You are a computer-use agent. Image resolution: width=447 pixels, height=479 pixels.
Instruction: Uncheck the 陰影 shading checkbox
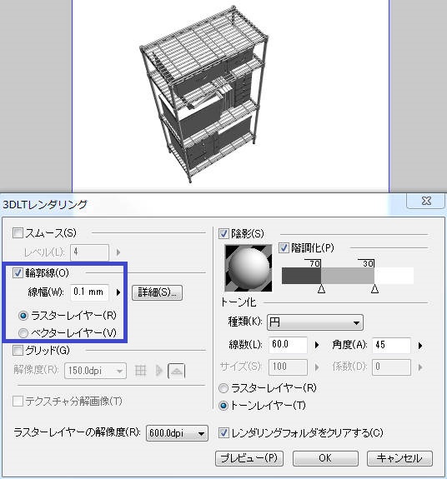(223, 234)
